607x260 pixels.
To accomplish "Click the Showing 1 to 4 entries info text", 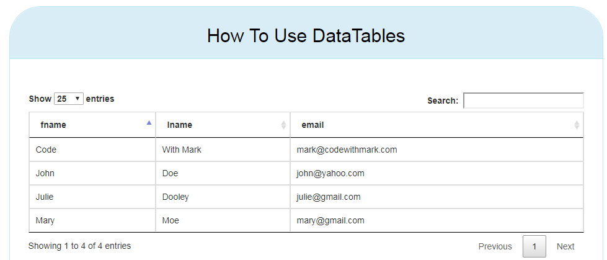I will pyautogui.click(x=79, y=246).
